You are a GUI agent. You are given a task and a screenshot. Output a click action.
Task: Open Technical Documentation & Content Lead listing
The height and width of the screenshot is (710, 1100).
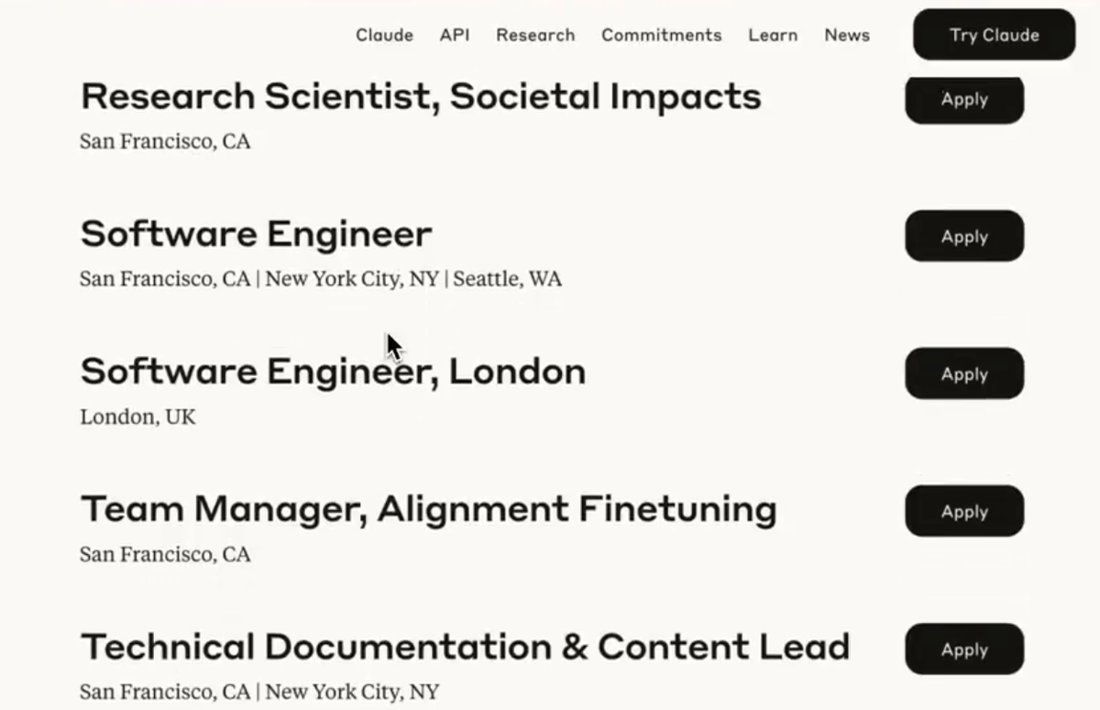pyautogui.click(x=465, y=647)
